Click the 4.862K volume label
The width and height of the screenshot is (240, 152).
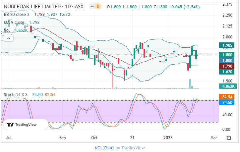click(x=227, y=86)
